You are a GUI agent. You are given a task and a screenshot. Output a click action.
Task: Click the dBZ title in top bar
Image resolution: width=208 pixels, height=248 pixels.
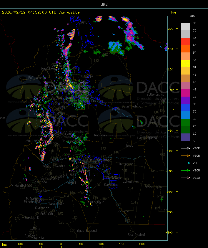click(x=104, y=4)
